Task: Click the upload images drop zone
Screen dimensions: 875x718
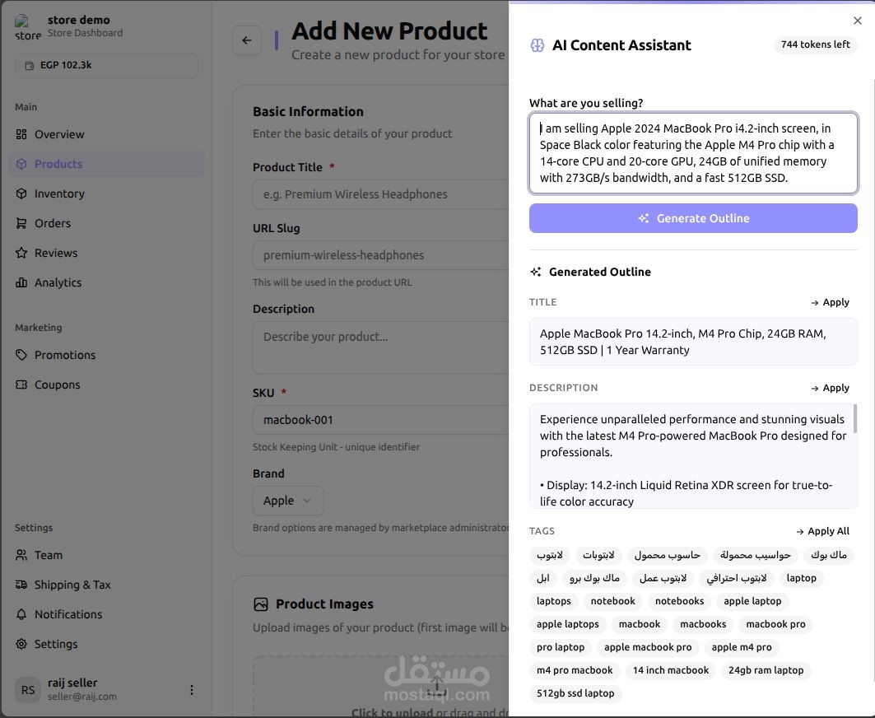Action: pyautogui.click(x=381, y=686)
